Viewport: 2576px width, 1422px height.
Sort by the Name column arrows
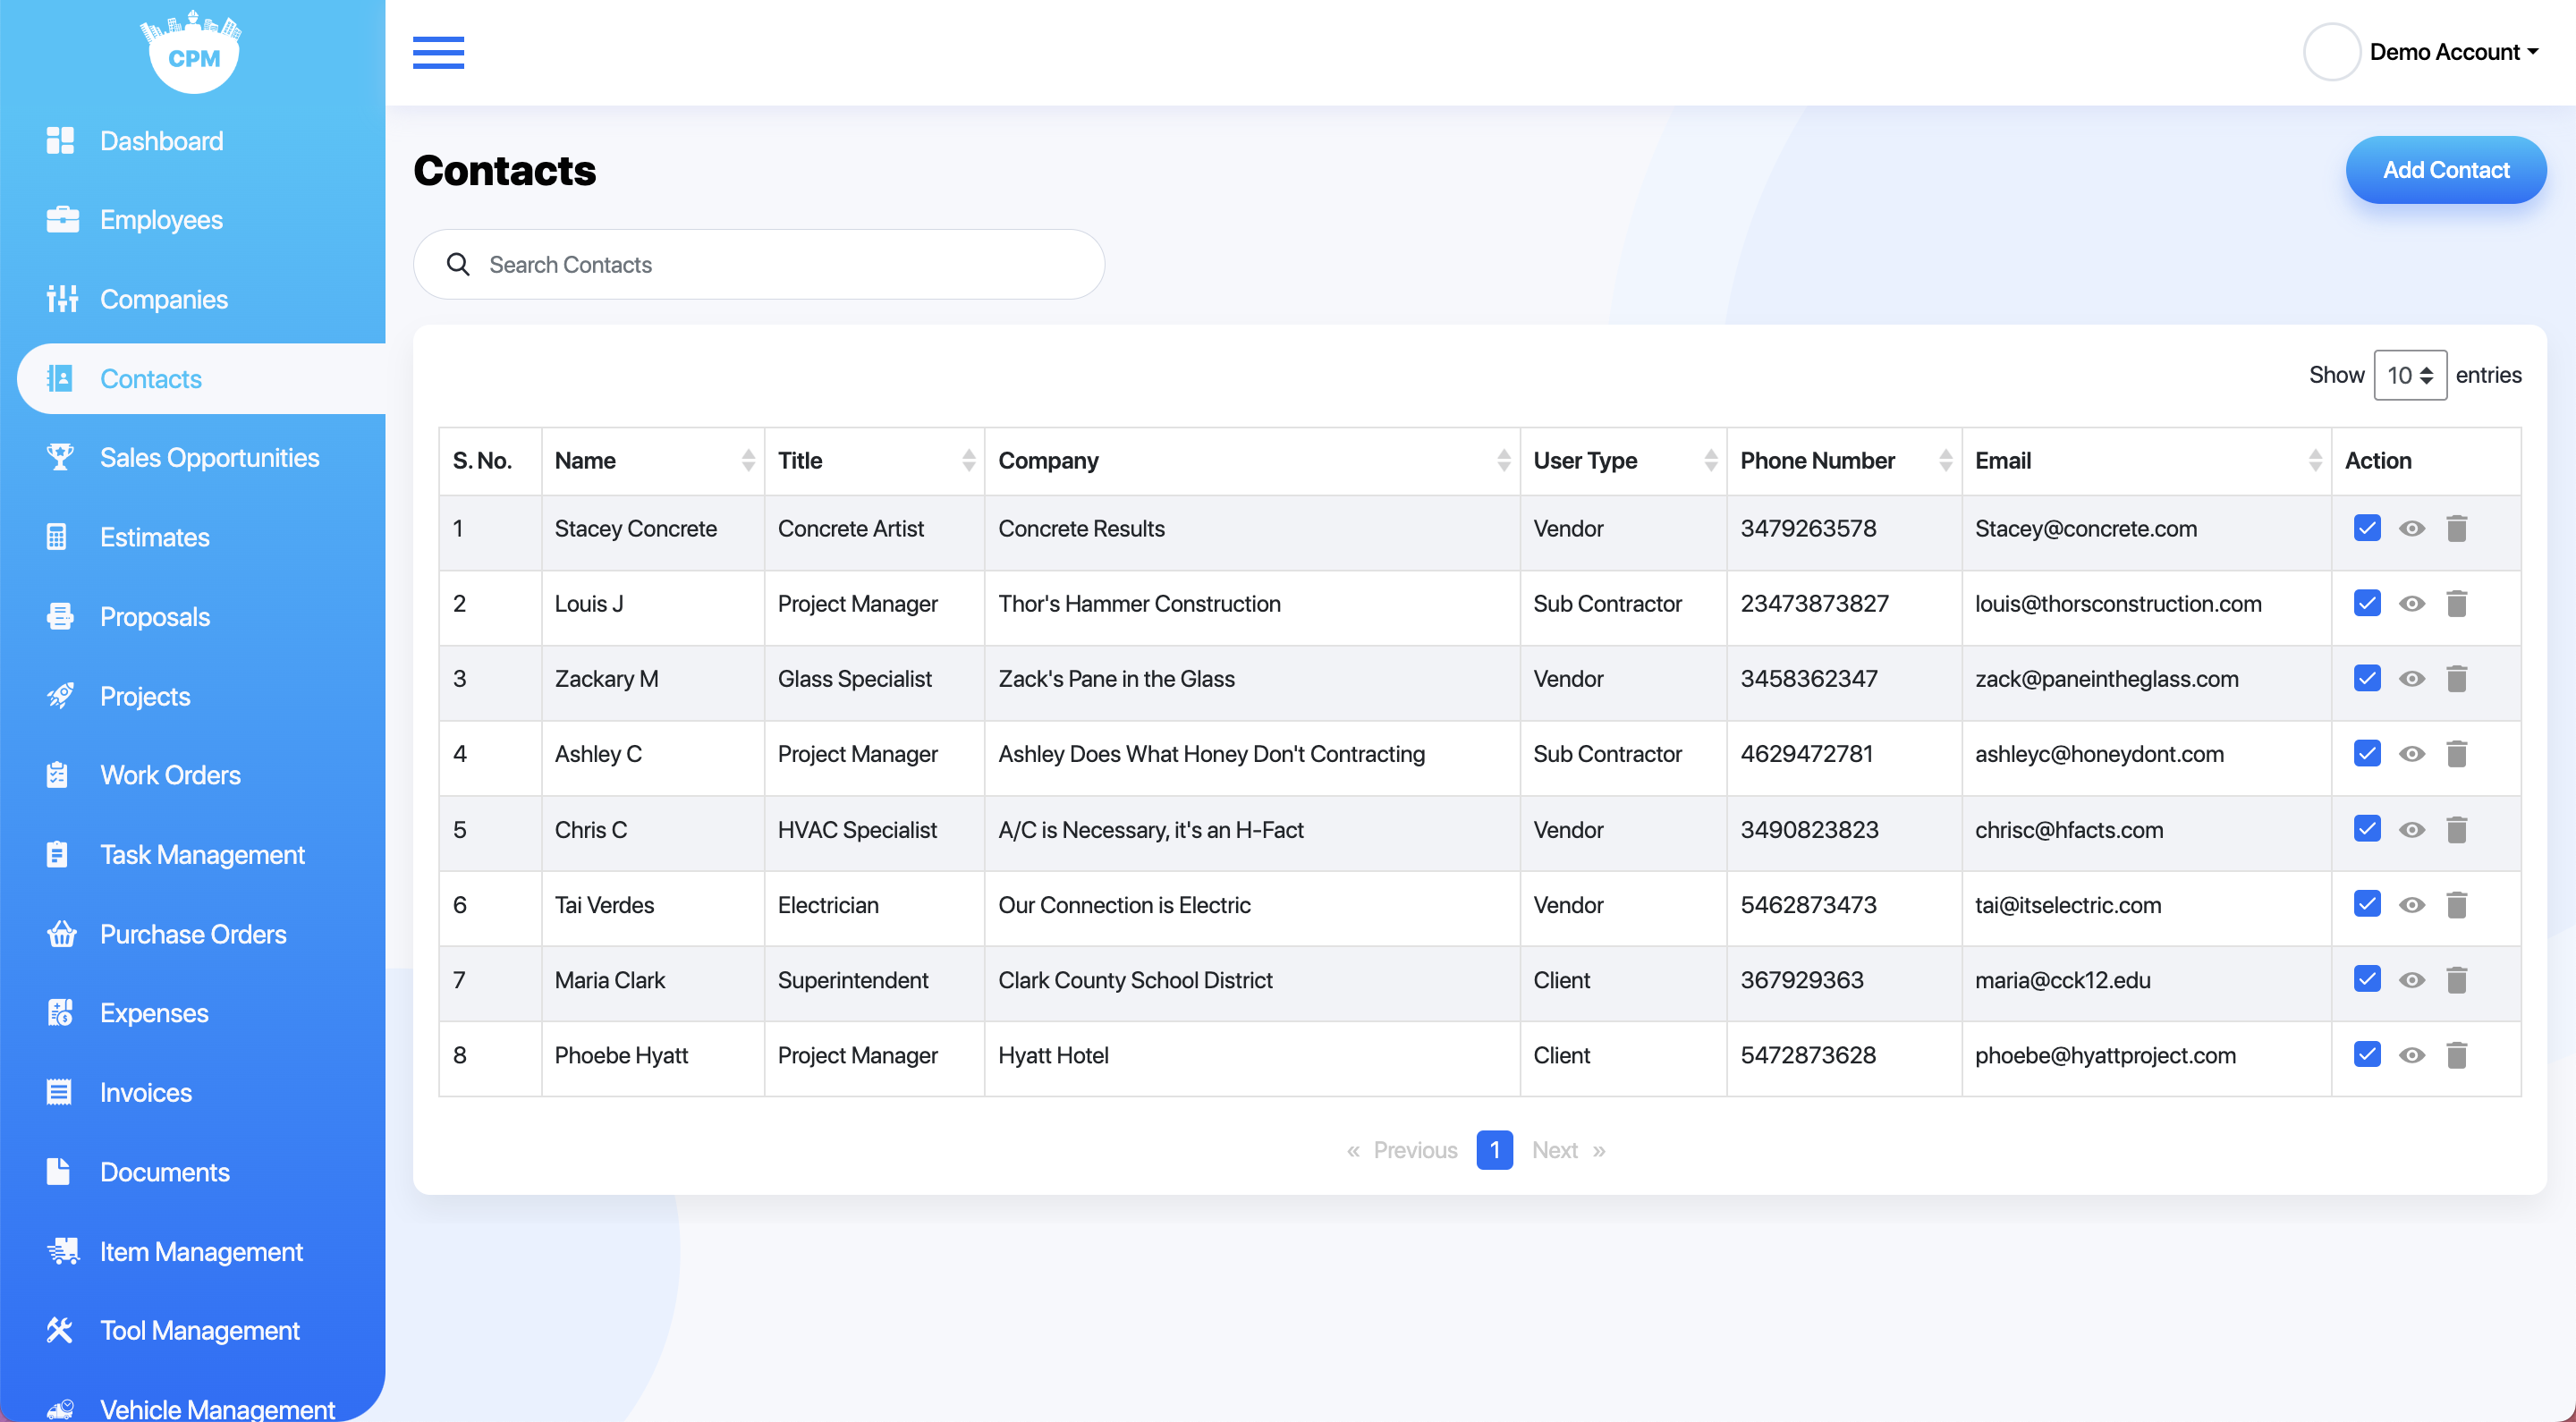pos(748,460)
